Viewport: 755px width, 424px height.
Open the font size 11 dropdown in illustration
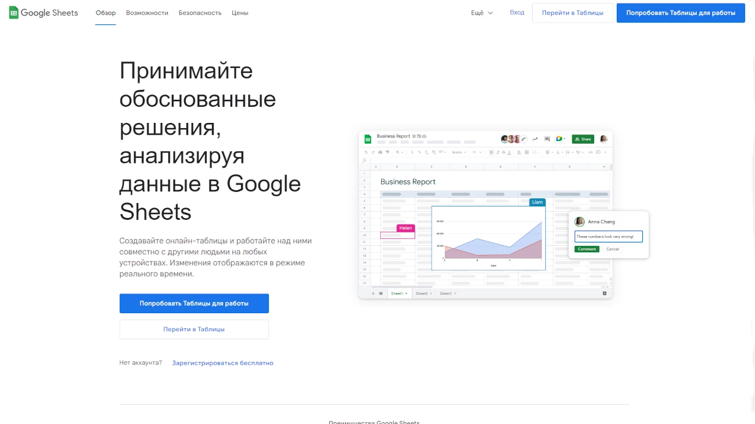[476, 153]
